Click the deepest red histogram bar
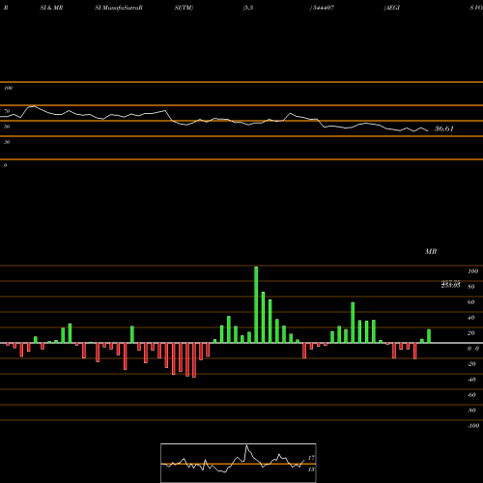483x483 pixels. click(194, 360)
